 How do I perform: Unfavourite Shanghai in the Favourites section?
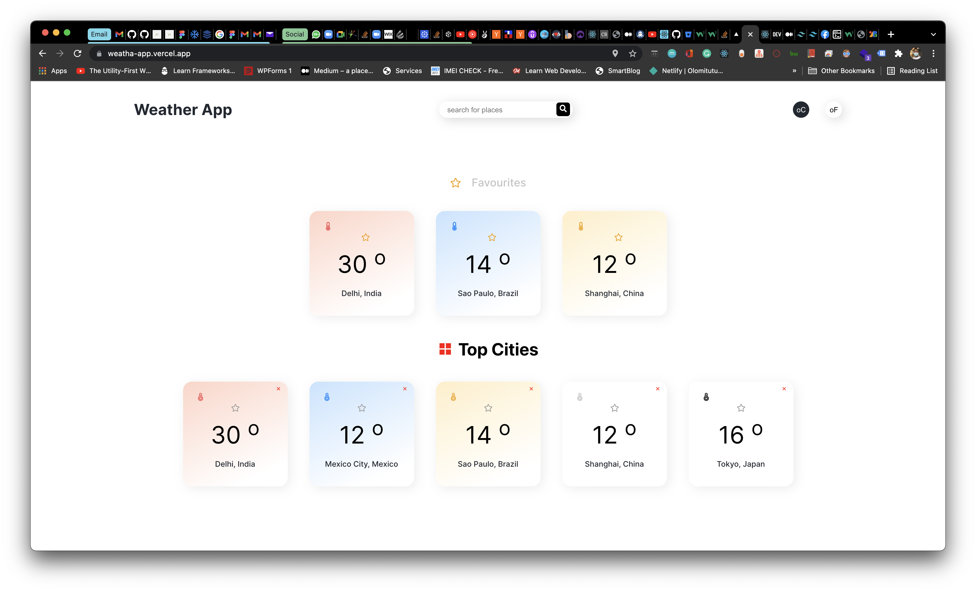pos(618,237)
